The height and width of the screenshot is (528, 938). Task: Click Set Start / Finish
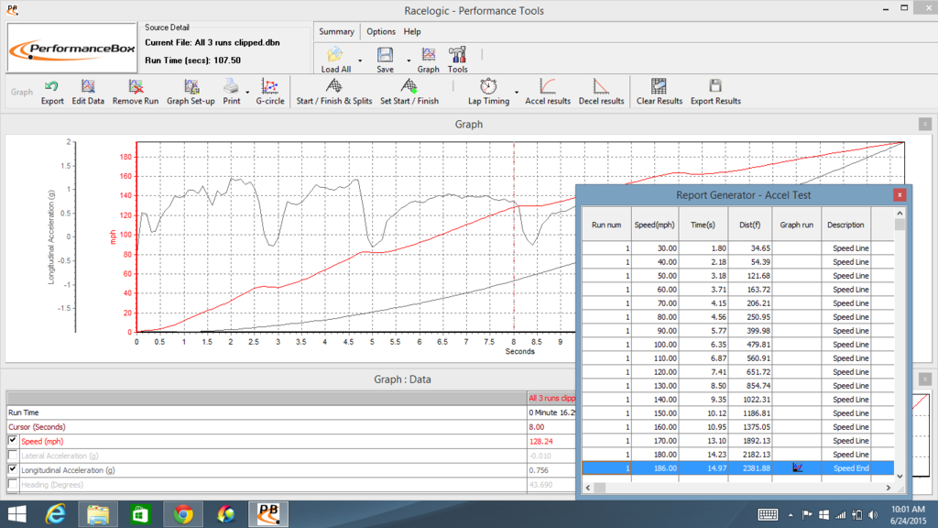click(x=409, y=87)
